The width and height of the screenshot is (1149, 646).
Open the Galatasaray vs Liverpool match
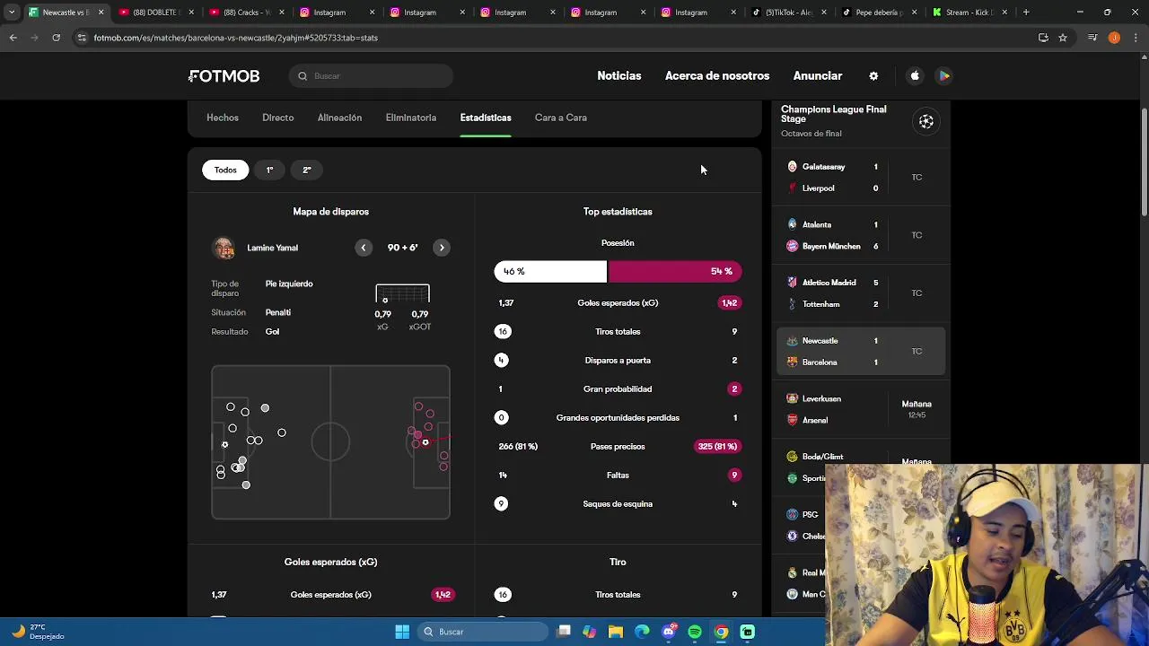point(862,178)
